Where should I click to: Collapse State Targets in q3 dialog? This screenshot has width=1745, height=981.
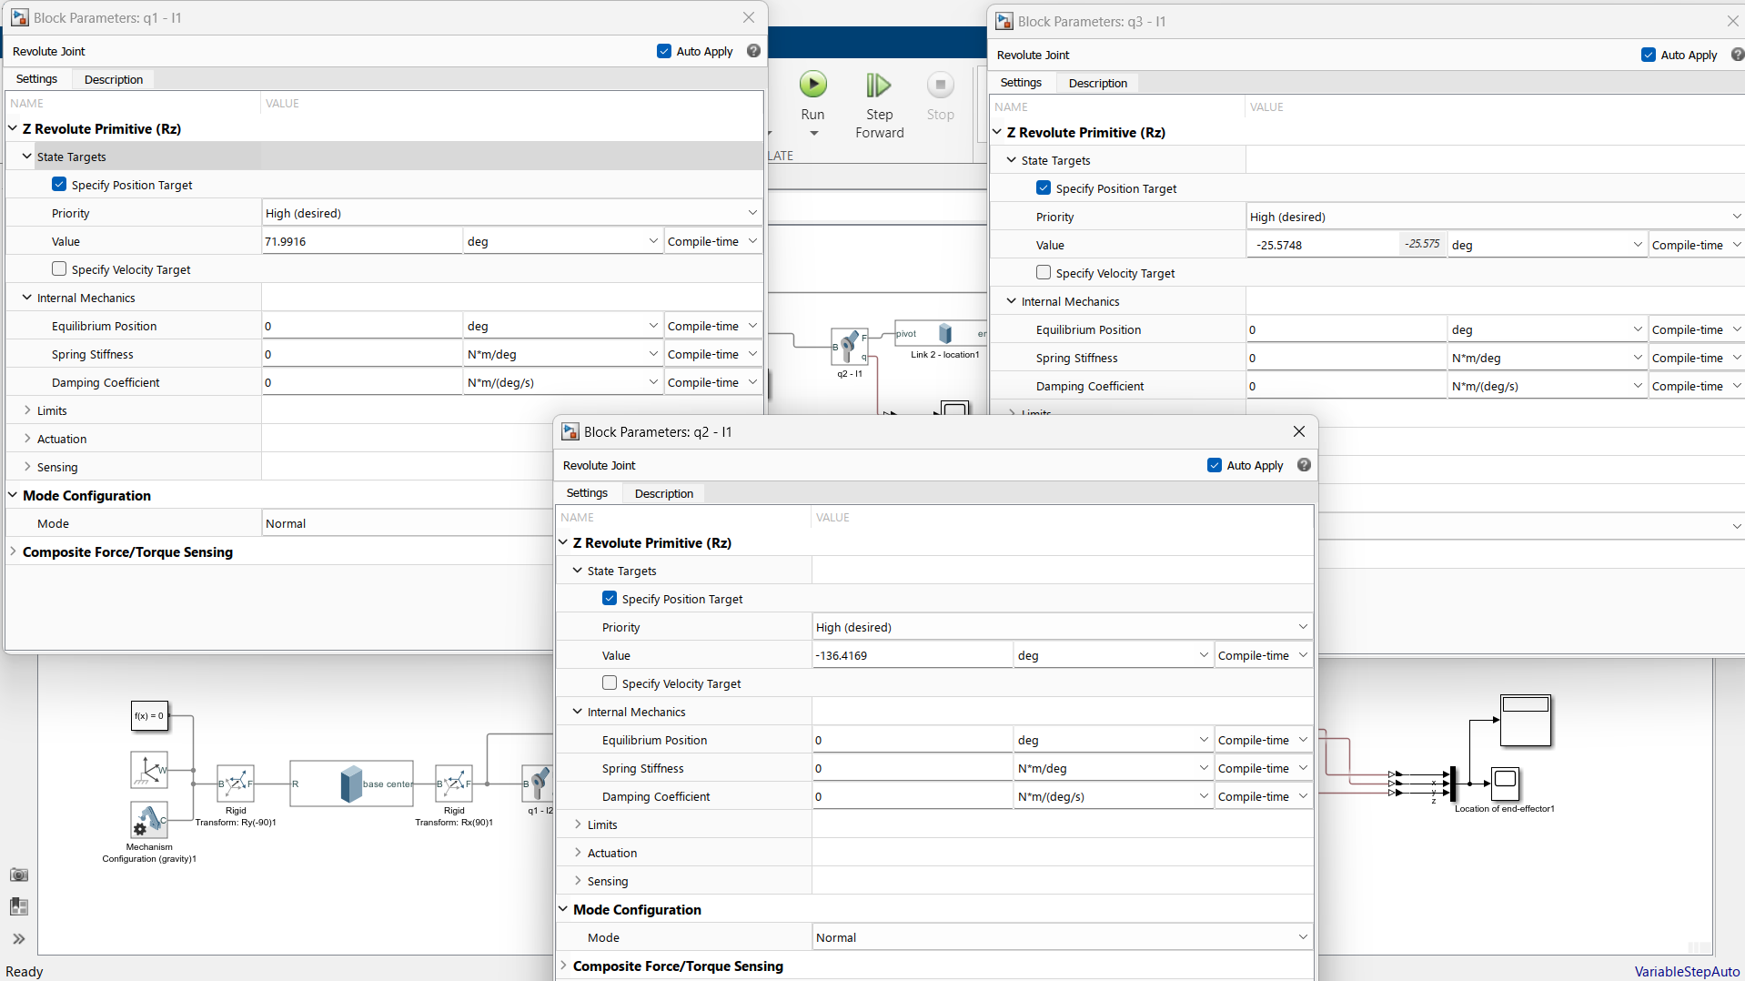[1012, 160]
